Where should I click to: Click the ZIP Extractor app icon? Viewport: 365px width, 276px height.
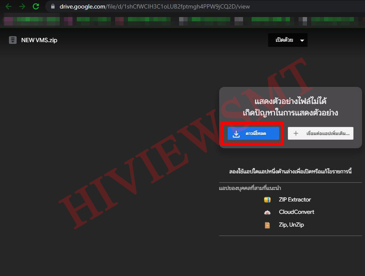267,199
